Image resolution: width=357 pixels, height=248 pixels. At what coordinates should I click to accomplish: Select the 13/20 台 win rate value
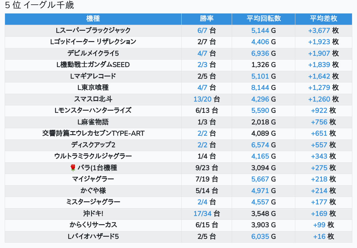click(206, 99)
